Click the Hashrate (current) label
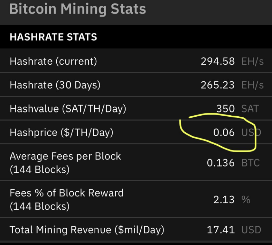Viewport: 272px width, 245px height. click(x=53, y=61)
